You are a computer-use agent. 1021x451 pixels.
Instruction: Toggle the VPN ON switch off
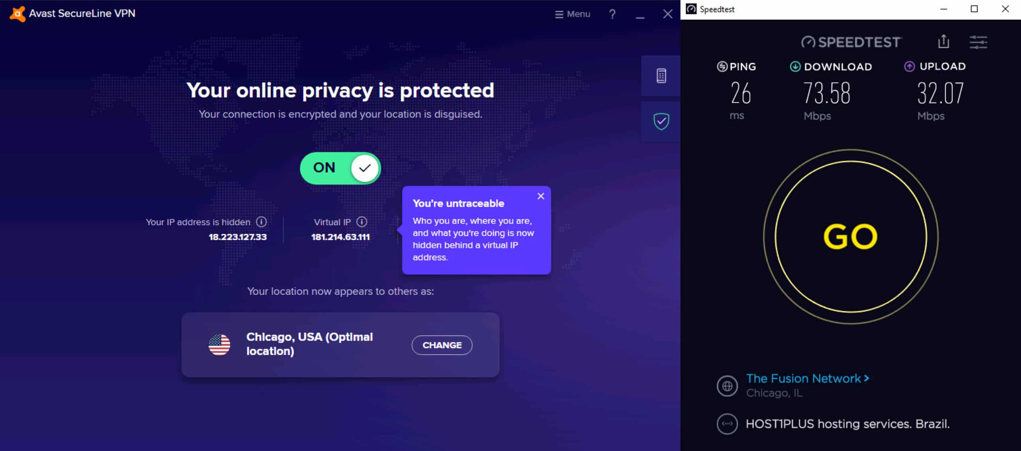tap(340, 168)
